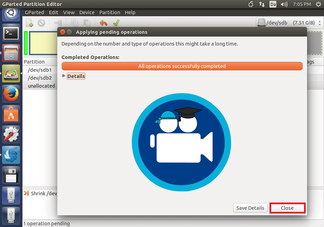Open the network indicator menu

coord(262,4)
